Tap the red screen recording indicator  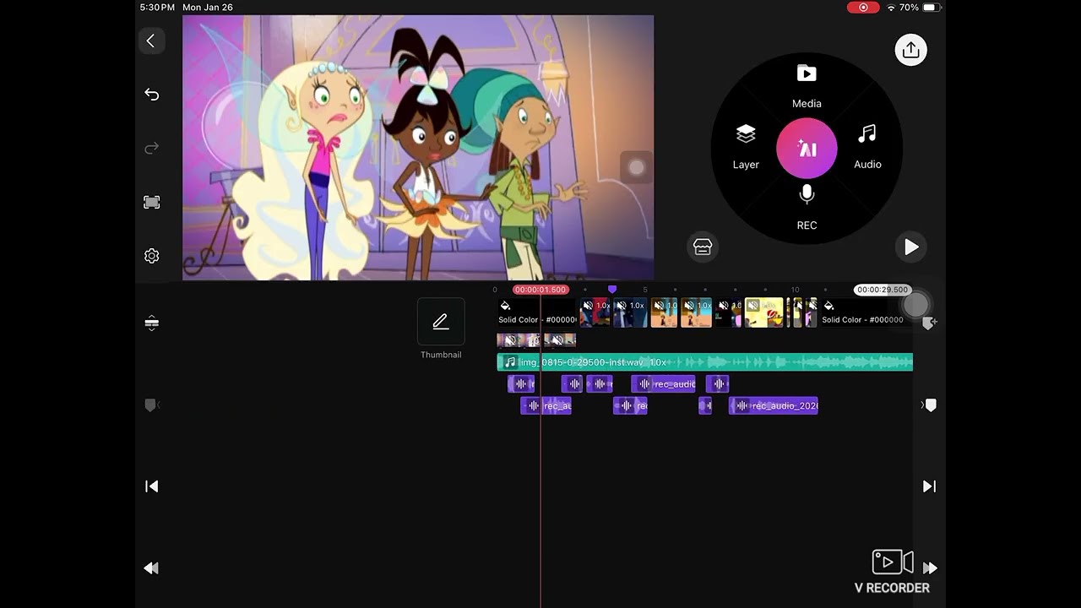863,8
